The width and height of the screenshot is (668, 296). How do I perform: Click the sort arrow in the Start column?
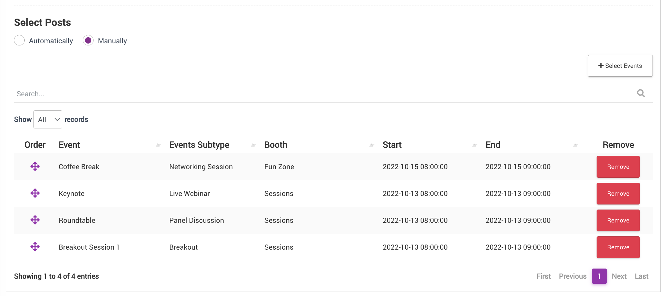point(474,145)
